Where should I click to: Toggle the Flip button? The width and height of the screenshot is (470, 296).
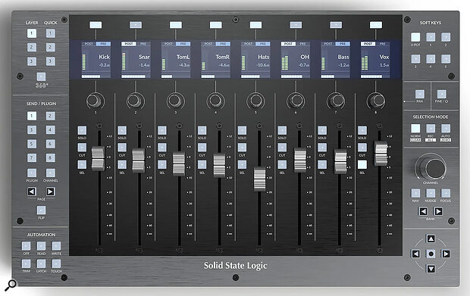click(41, 210)
